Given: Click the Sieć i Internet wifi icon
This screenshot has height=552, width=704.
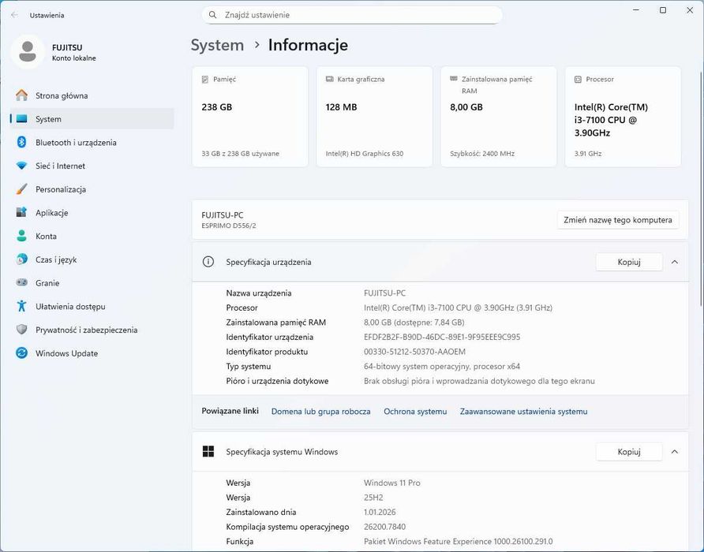Looking at the screenshot, I should tap(21, 166).
